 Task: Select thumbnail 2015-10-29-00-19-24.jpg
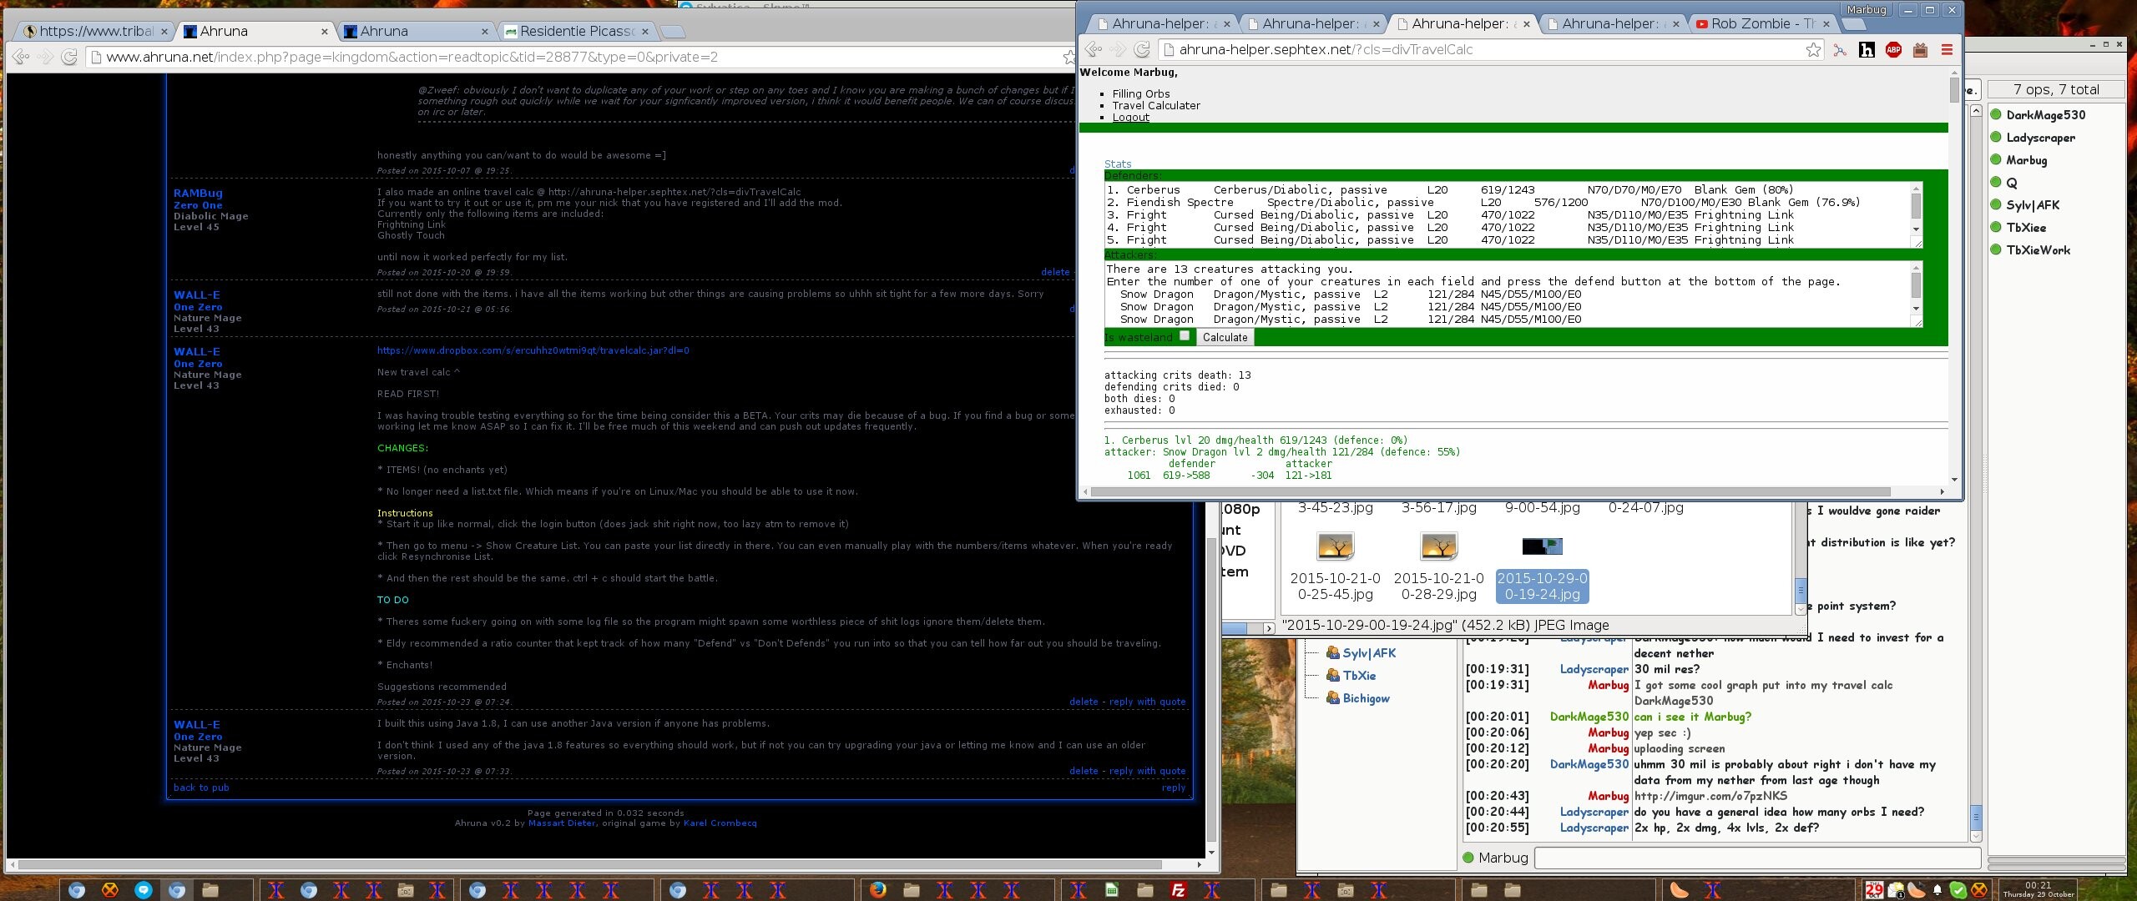[1542, 547]
